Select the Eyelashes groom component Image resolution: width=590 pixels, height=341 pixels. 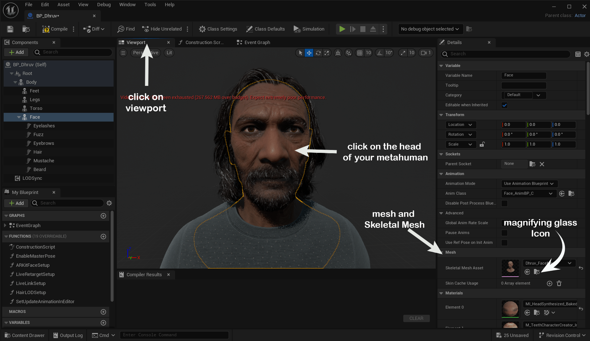44,126
